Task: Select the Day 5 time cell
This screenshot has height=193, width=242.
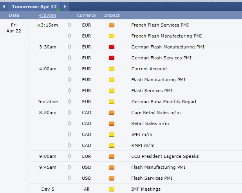Action: 48,189
